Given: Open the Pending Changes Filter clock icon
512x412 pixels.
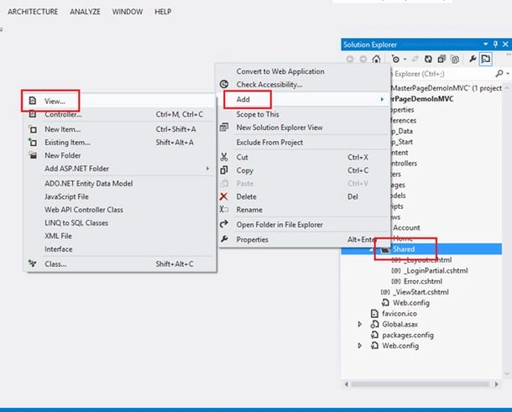Looking at the screenshot, I should (396, 59).
